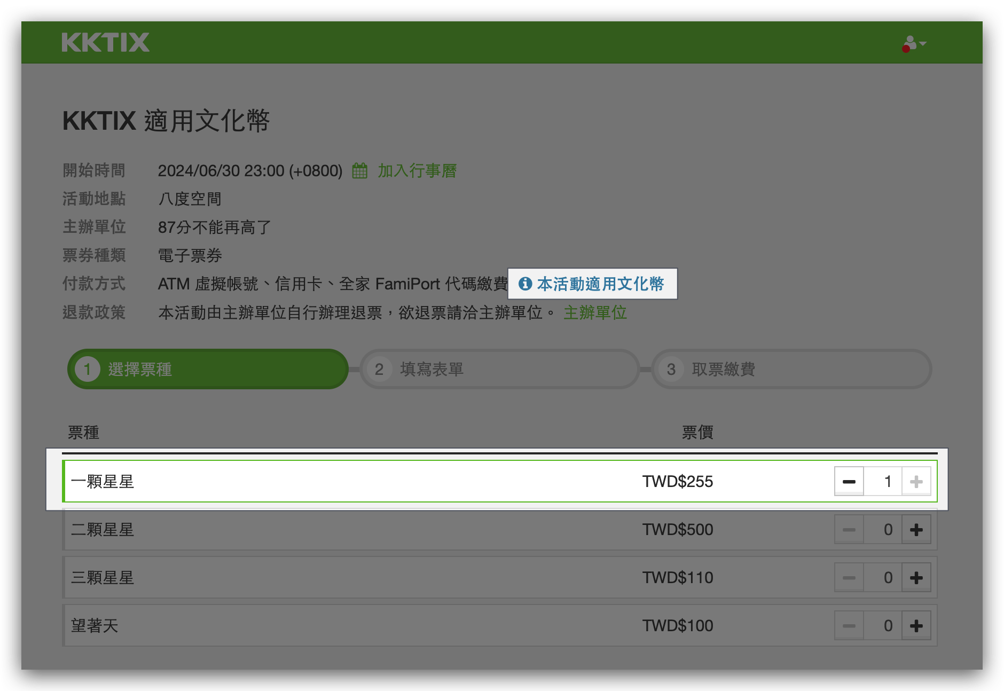Screen dimensions: 1004x691
Task: Click the start time 2024/06/30 23:00
Action: pos(221,171)
